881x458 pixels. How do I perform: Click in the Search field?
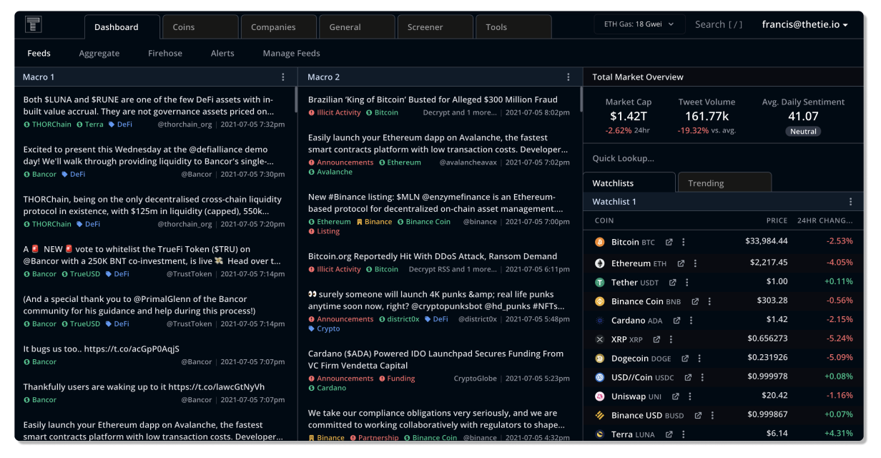pyautogui.click(x=719, y=24)
